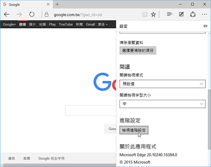Viewport: 211px width, 167px height.
Task: Click the 廣告 footer link
Action: point(11,159)
